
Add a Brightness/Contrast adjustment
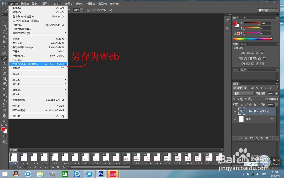click(x=243, y=53)
